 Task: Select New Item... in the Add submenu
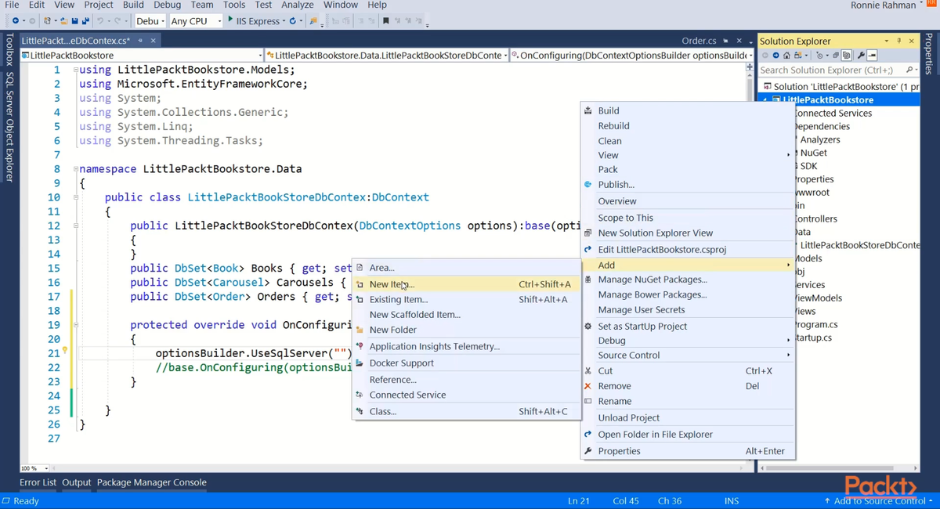coord(465,284)
